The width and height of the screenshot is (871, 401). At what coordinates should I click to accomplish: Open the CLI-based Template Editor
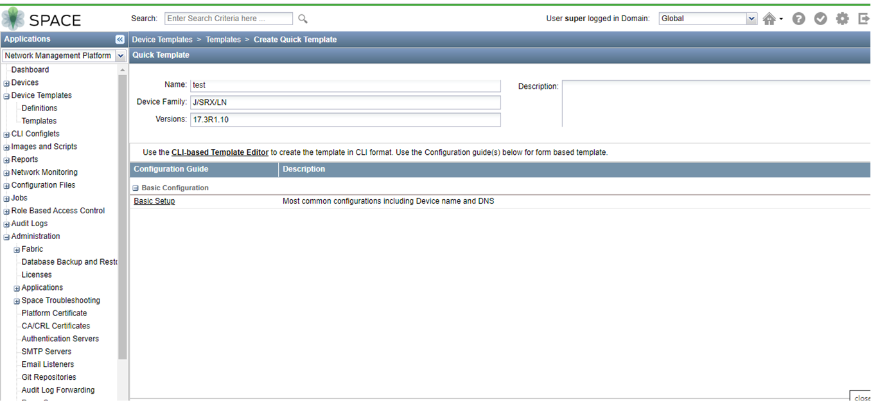[222, 152]
